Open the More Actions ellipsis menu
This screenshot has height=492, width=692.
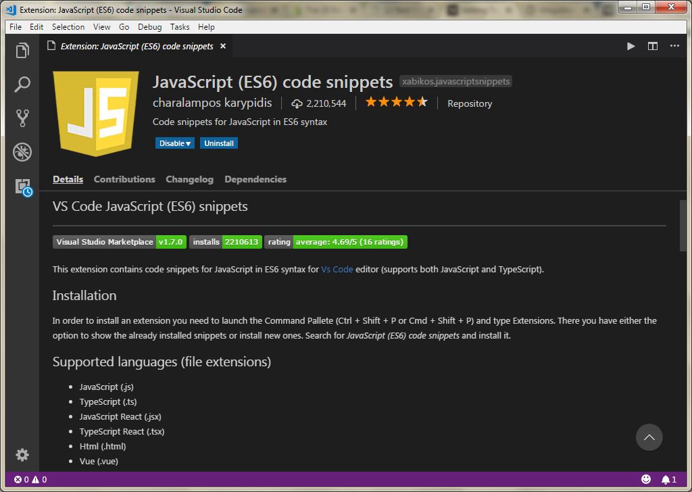coord(674,46)
